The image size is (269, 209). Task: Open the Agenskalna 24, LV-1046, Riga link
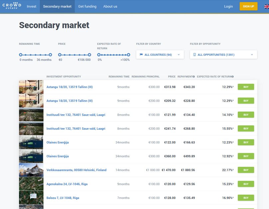coord(67,184)
